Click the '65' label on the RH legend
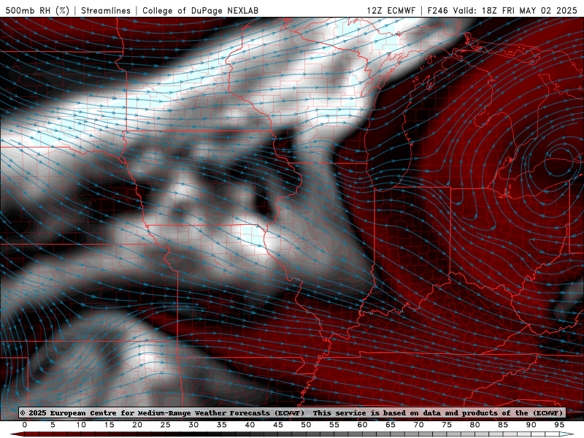 [x=391, y=425]
